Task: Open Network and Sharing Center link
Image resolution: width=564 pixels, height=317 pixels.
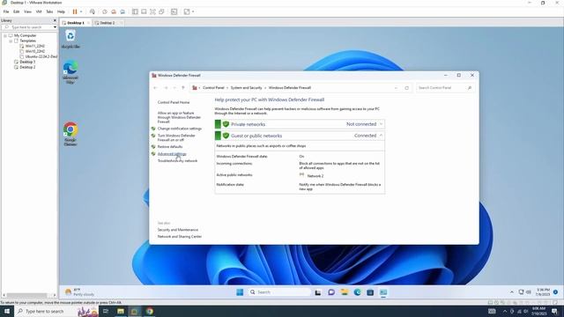Action: coord(180,237)
